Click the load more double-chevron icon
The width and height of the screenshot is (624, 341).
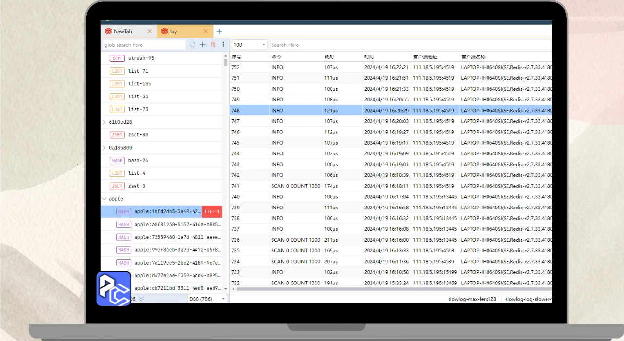(x=141, y=299)
